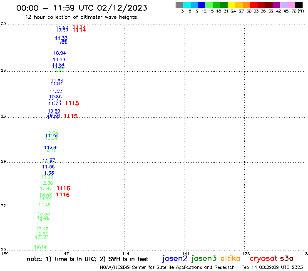This screenshot has width=308, height=271.
Task: Click the cyan legend swatch
Action: coord(187,5)
